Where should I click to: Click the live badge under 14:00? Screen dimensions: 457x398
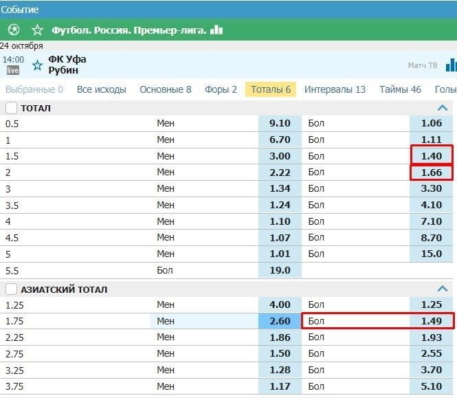tap(13, 70)
